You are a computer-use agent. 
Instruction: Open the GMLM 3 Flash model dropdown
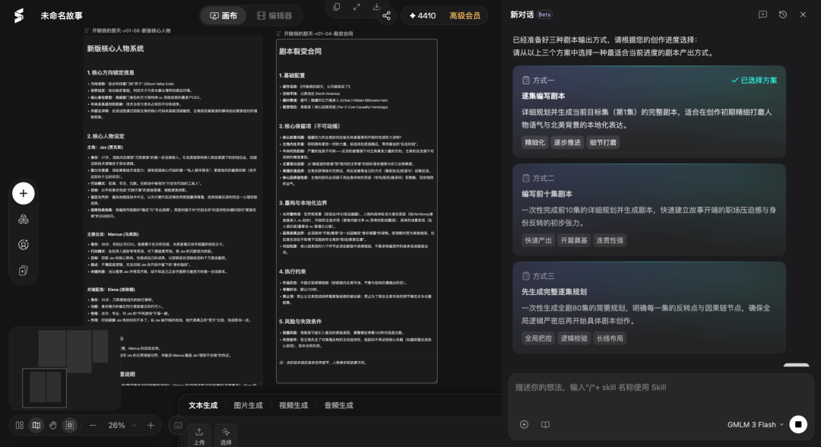click(755, 424)
